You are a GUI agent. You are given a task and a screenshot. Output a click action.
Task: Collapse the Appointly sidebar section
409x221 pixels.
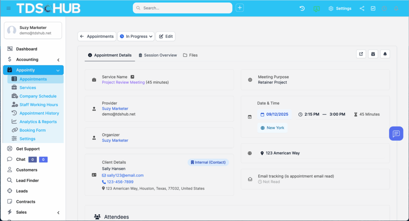[58, 70]
